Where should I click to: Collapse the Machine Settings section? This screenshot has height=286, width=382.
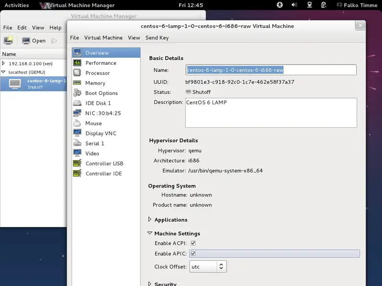coord(149,233)
